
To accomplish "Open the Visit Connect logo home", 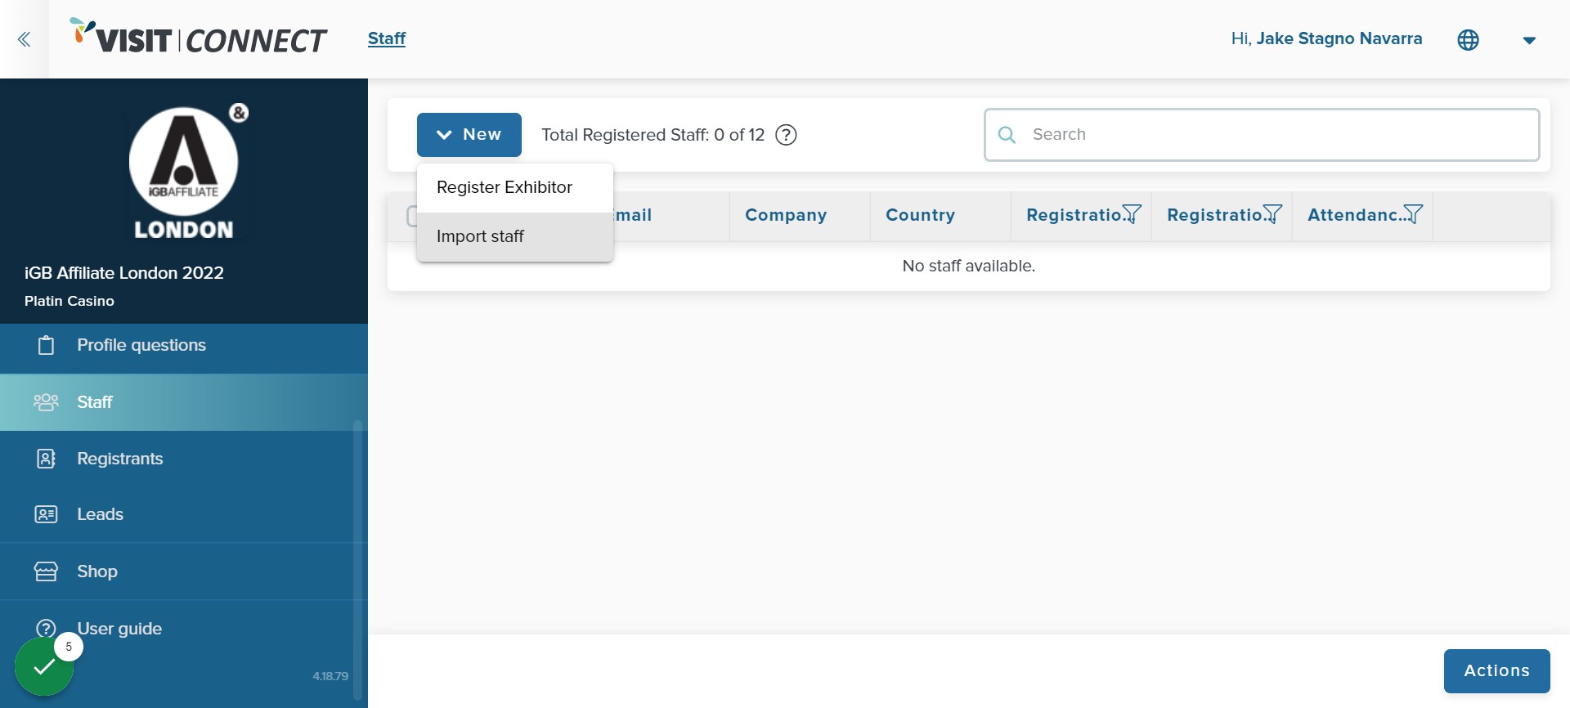I will pos(199,38).
